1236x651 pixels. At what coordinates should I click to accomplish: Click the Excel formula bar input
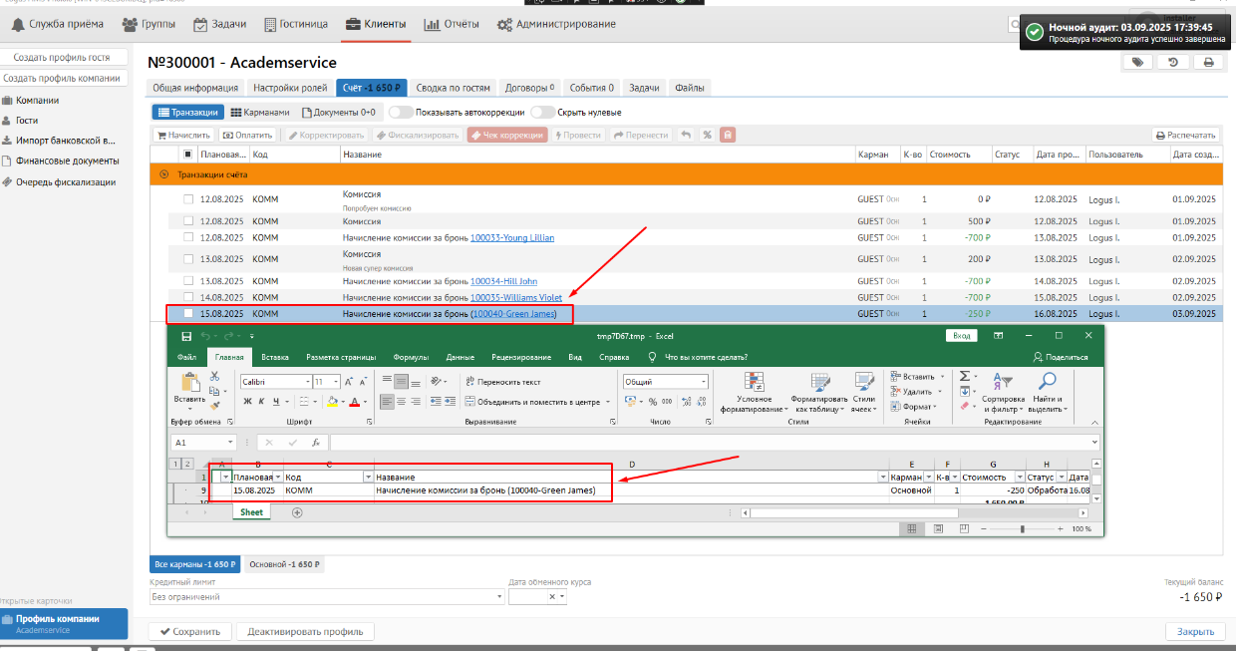click(713, 442)
